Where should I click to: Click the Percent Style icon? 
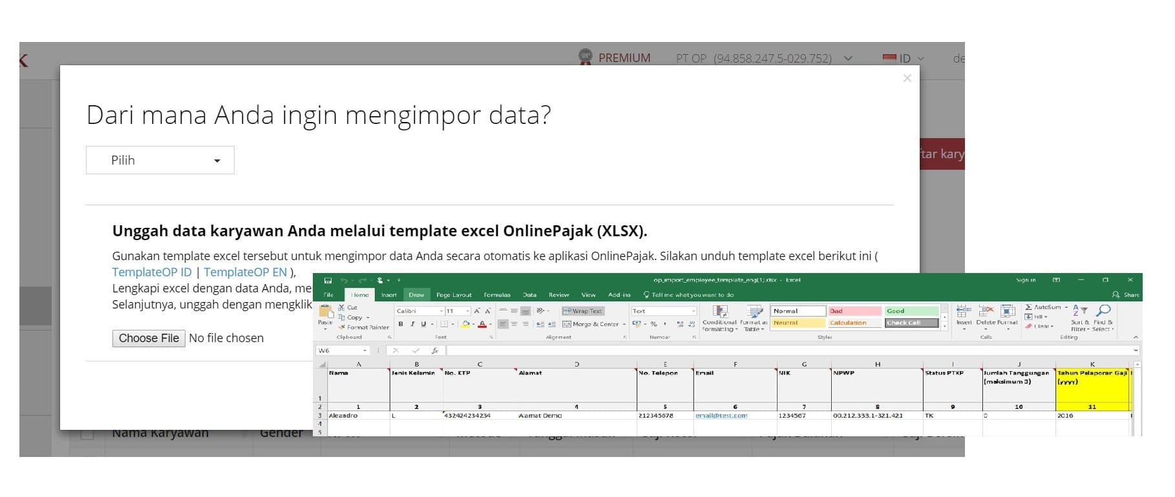point(653,324)
